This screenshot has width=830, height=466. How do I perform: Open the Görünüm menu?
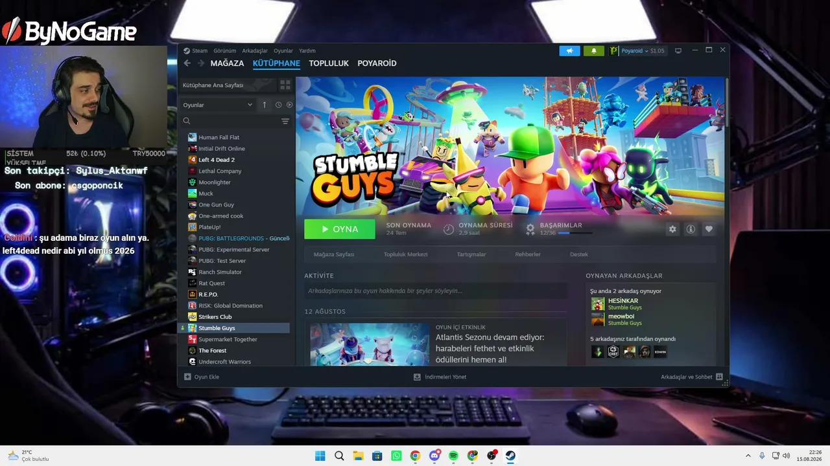(225, 50)
